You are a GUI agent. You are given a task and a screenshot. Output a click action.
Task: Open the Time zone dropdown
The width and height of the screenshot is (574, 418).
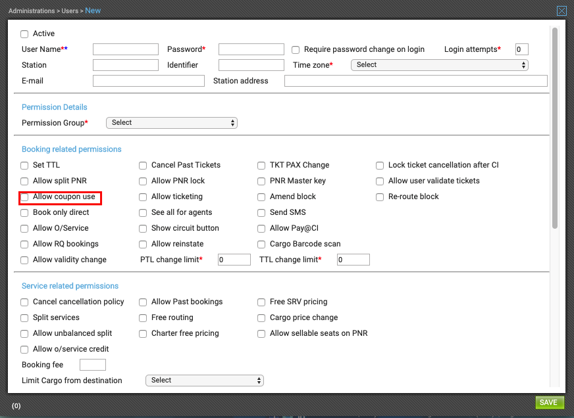click(439, 65)
